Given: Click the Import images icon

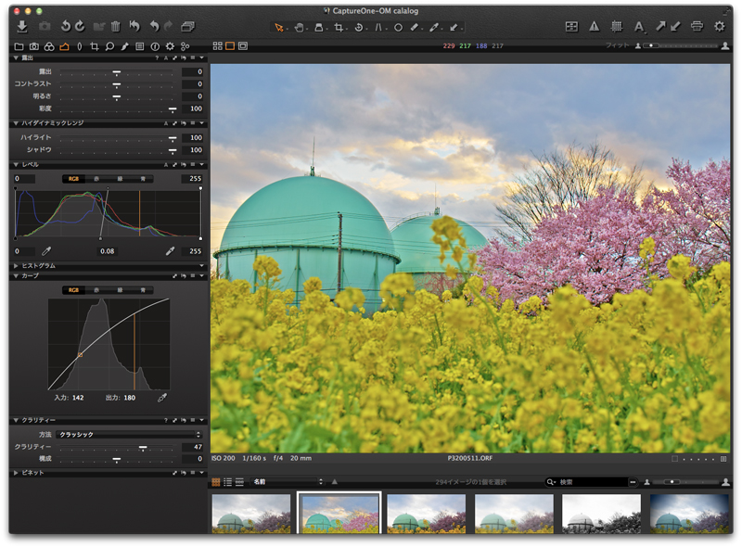Looking at the screenshot, I should [21, 27].
